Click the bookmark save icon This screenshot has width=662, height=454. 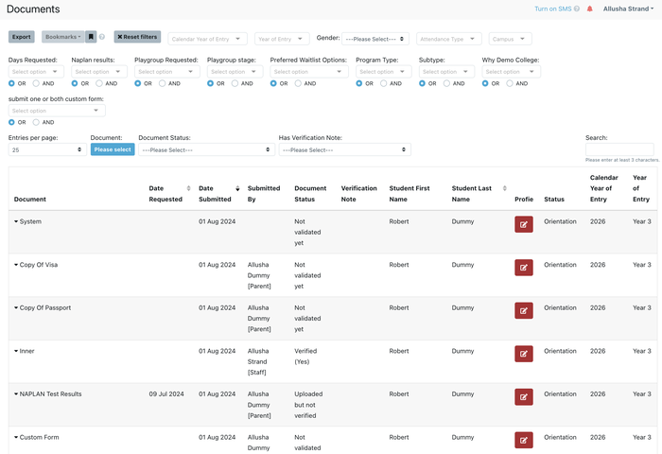(x=91, y=37)
